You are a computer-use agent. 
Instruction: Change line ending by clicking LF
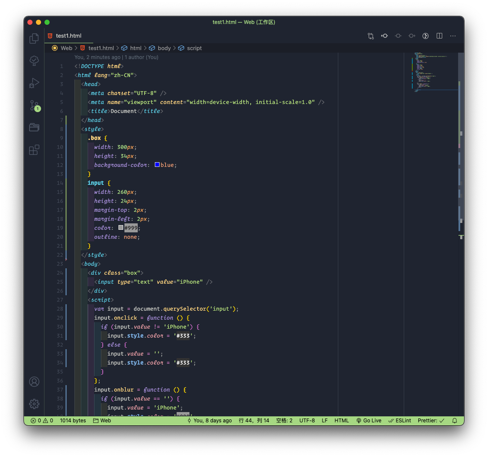pyautogui.click(x=325, y=420)
